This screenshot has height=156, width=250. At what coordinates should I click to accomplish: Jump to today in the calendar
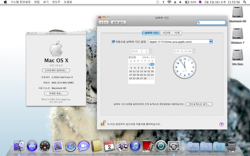click(x=132, y=57)
